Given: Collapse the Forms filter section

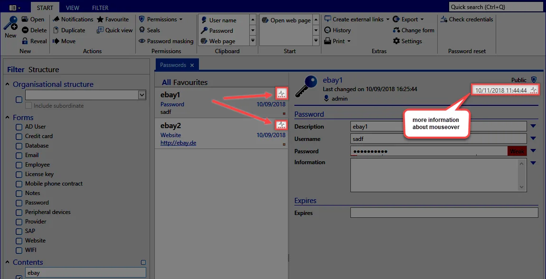Looking at the screenshot, I should point(8,118).
